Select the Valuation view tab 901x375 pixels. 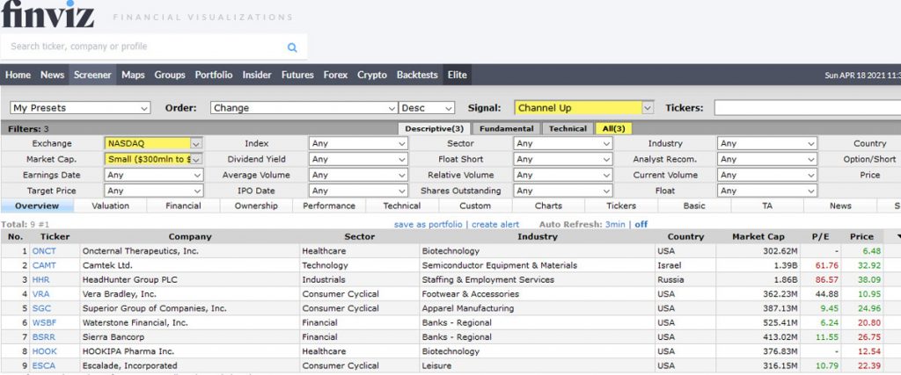(x=110, y=206)
